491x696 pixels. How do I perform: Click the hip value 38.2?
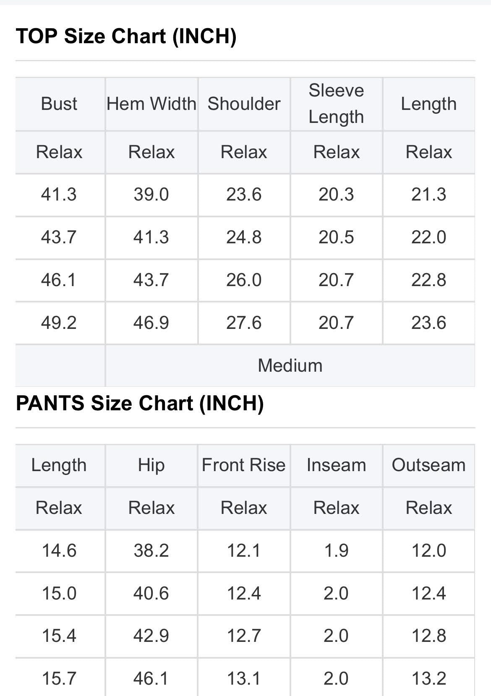point(151,550)
